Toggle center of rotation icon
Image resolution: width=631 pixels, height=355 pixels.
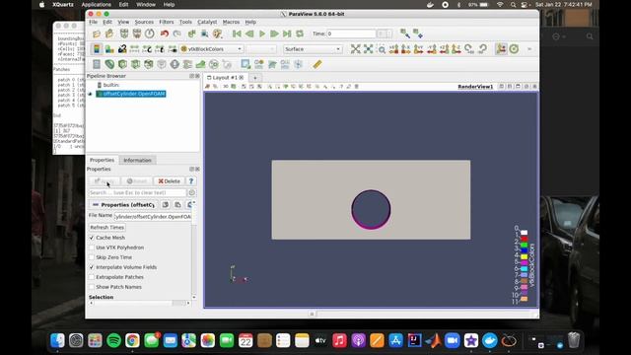(514, 49)
